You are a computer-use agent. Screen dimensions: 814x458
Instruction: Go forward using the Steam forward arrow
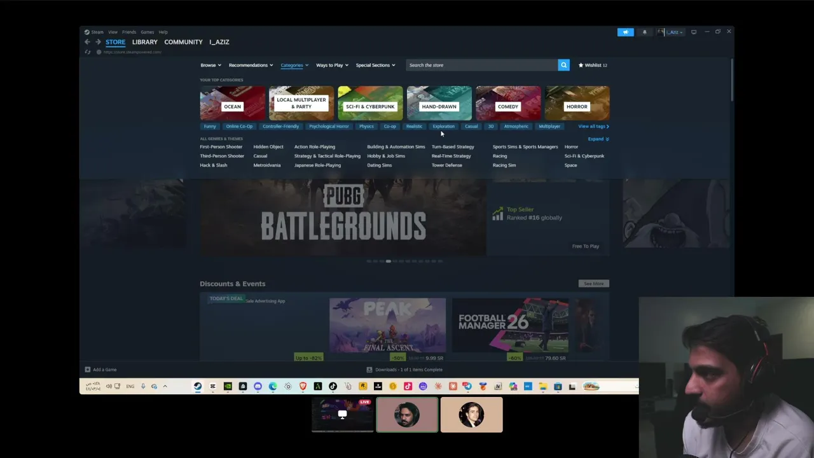coord(98,42)
